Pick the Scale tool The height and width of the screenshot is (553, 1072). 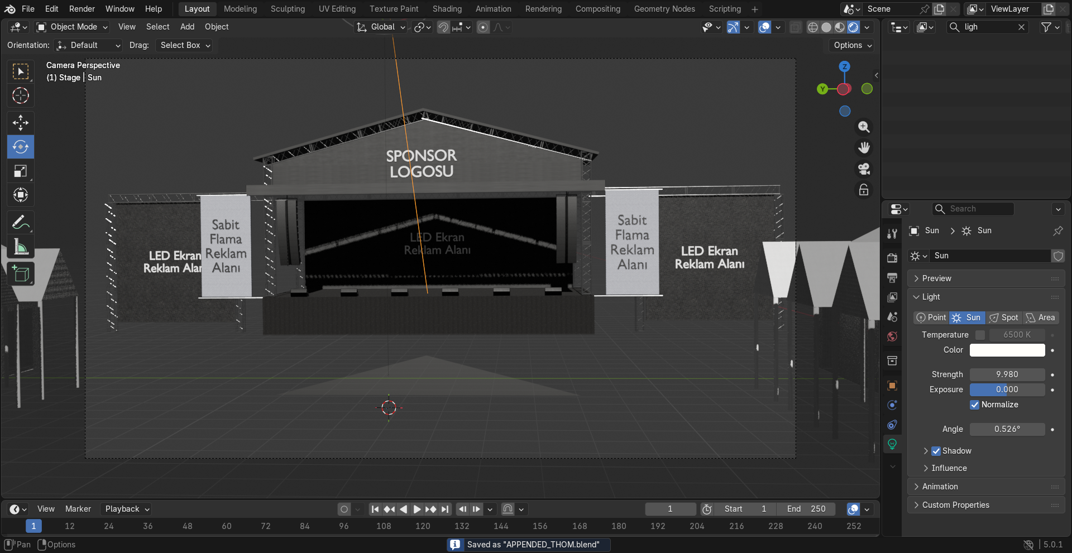pos(21,171)
